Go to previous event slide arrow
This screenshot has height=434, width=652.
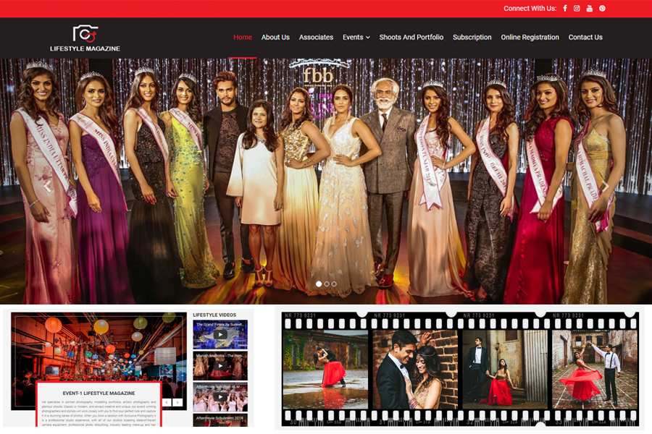167,402
